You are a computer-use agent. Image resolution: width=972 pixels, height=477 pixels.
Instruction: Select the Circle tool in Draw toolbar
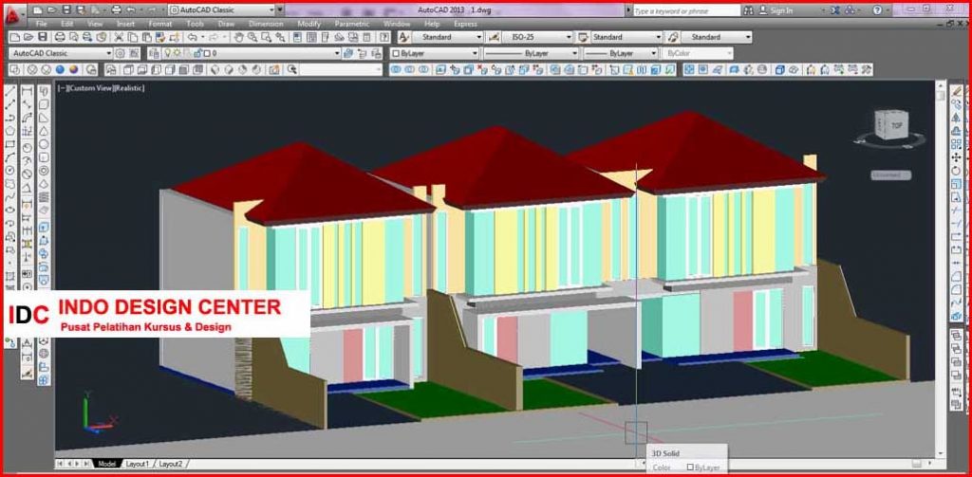(x=9, y=171)
